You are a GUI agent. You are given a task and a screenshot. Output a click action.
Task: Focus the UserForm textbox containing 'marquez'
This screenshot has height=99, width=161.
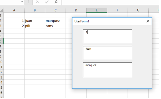(x=107, y=70)
